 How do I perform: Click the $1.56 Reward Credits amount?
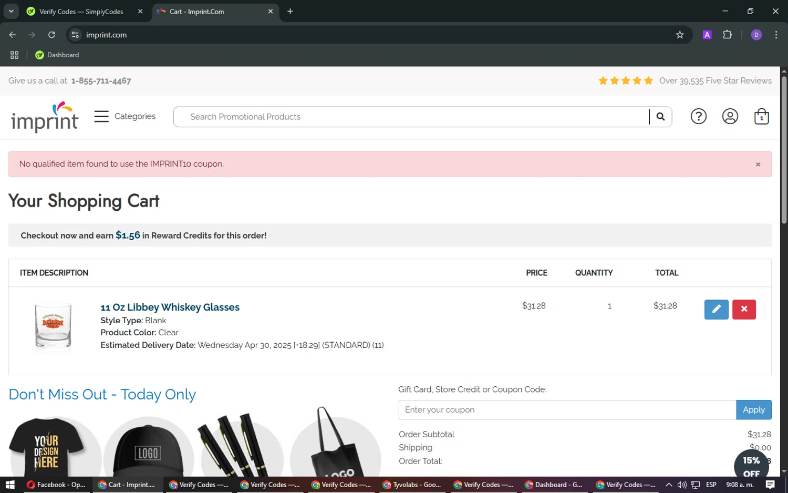pos(128,235)
